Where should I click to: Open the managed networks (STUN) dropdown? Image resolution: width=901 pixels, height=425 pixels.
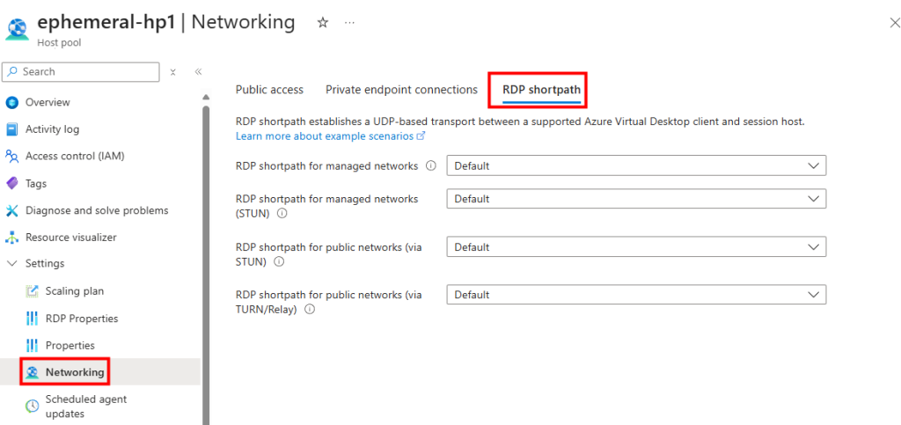pyautogui.click(x=636, y=199)
